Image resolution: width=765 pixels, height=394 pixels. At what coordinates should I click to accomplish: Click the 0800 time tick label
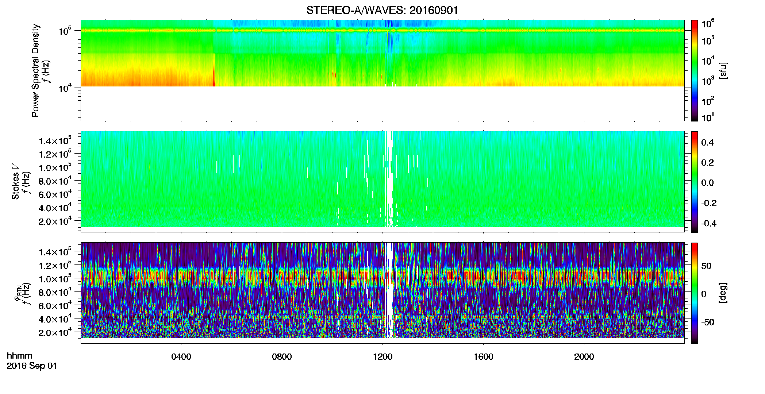pos(282,357)
